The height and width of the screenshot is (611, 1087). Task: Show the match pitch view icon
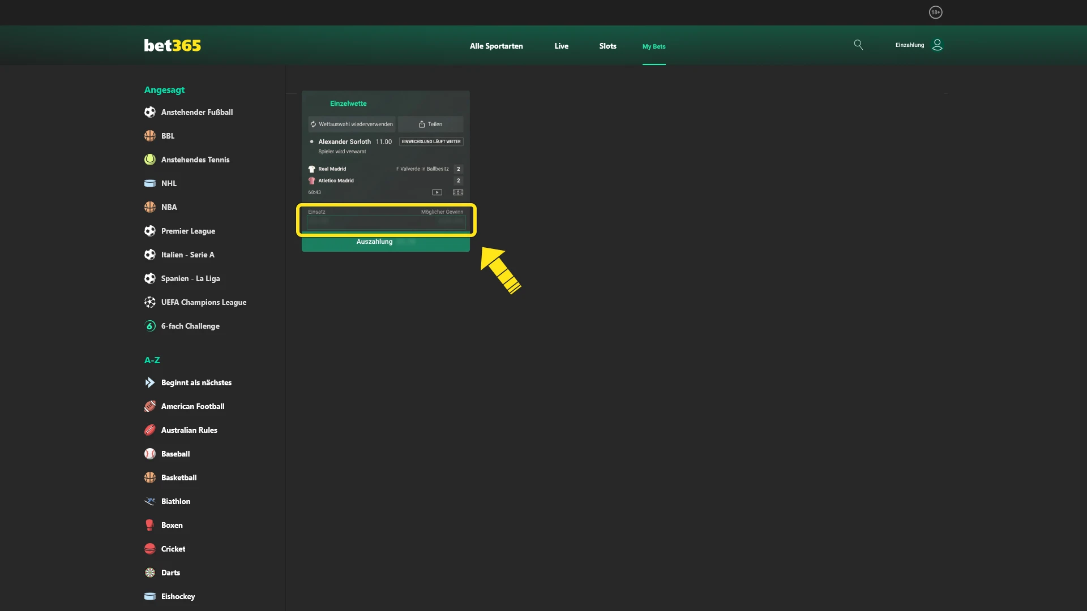(457, 192)
